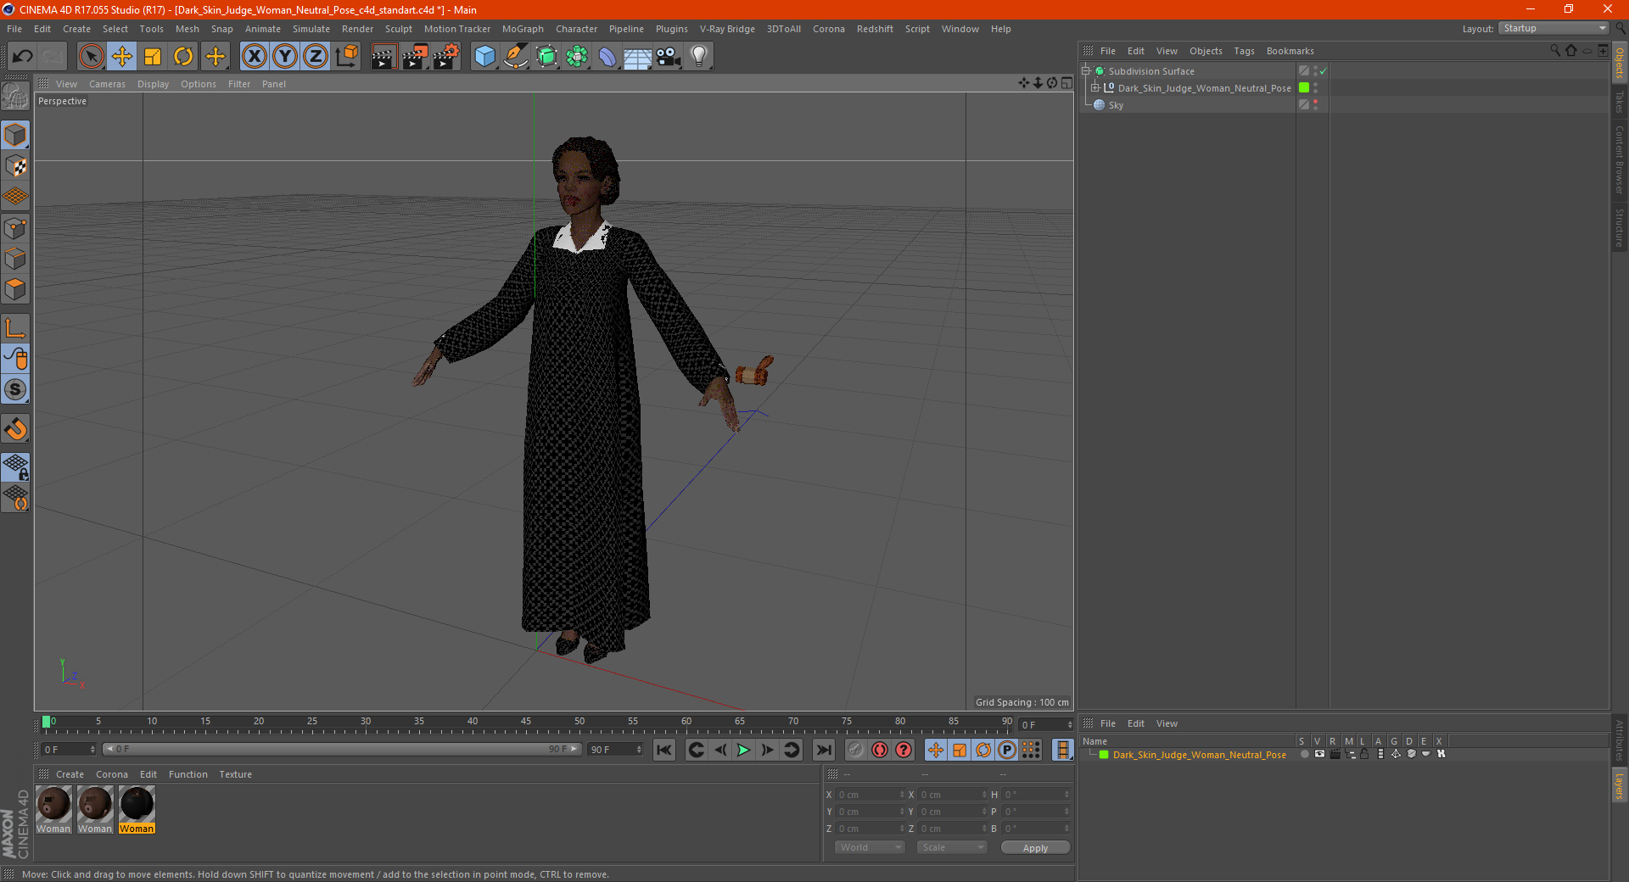Click timeline frame 45 marker
The height and width of the screenshot is (882, 1629).
(526, 722)
